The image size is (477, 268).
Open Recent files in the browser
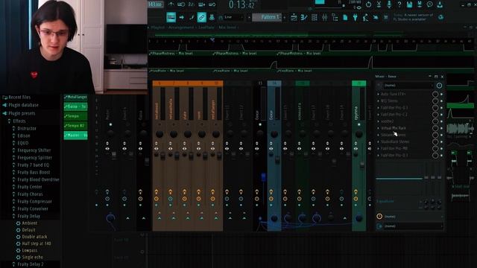click(19, 98)
